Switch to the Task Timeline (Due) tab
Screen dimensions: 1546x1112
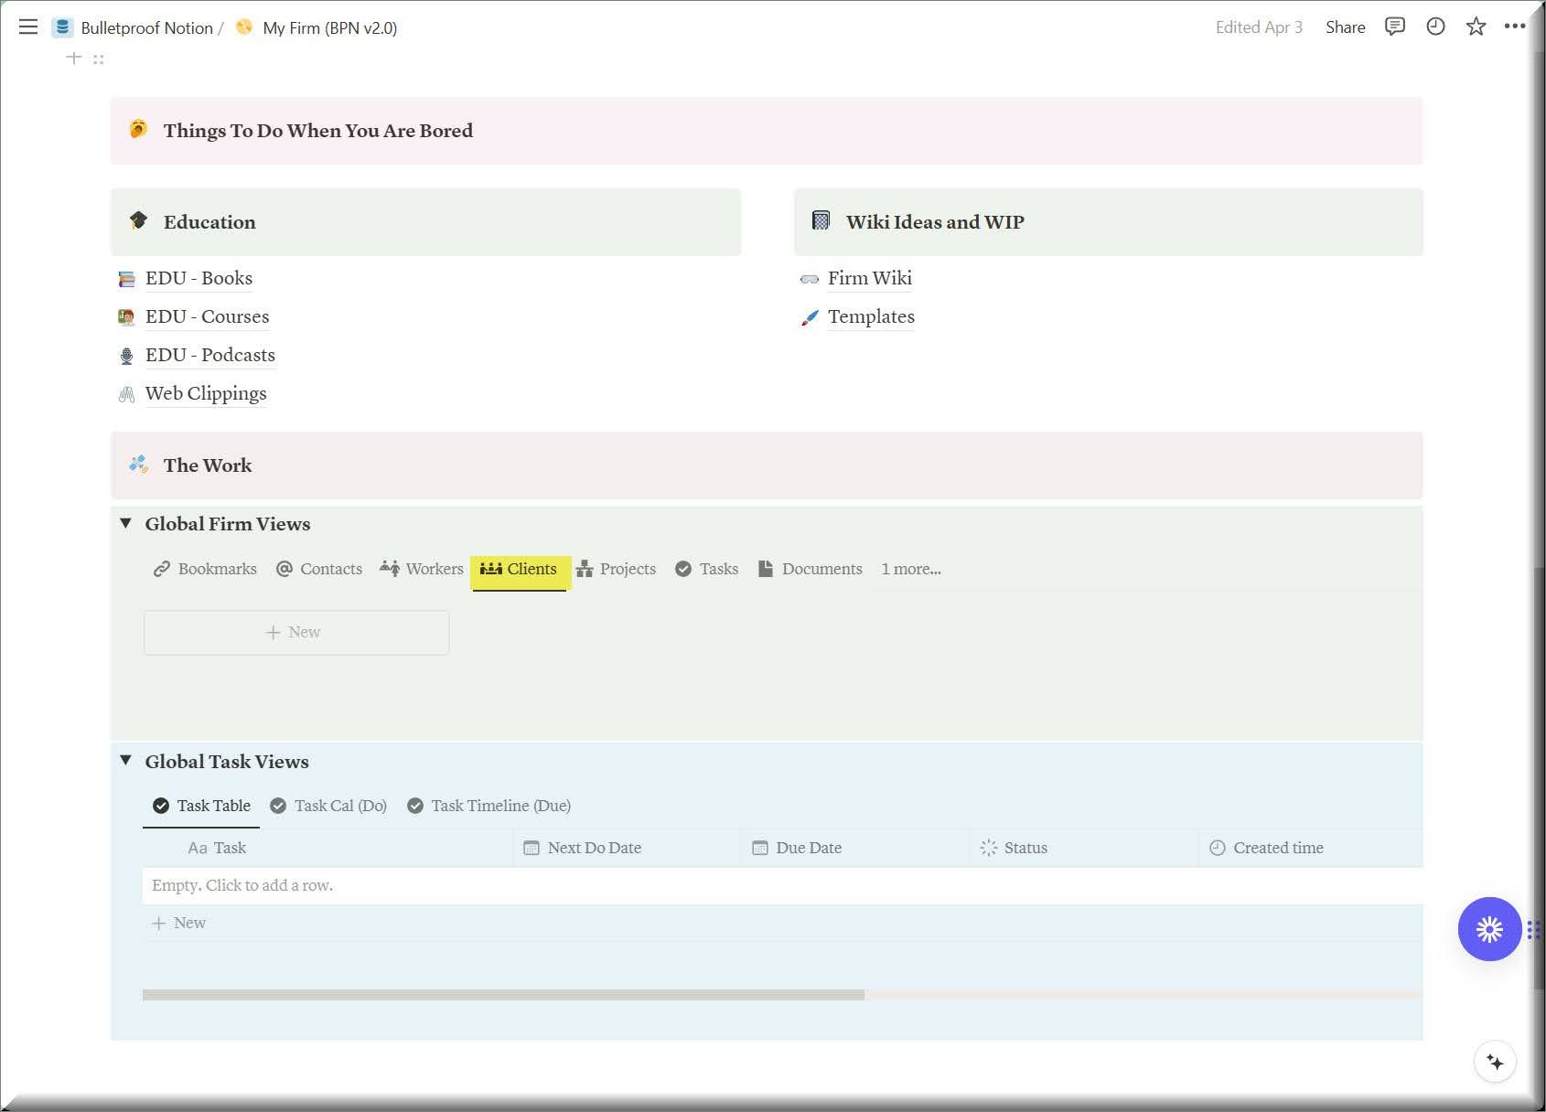pyautogui.click(x=489, y=806)
